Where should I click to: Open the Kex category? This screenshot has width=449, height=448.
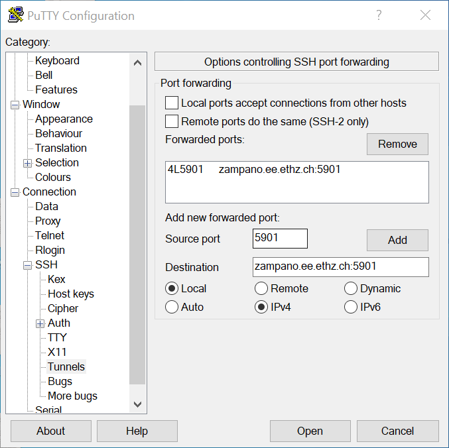point(56,280)
